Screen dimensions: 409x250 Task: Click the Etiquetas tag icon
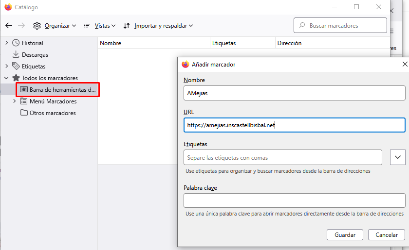click(16, 67)
